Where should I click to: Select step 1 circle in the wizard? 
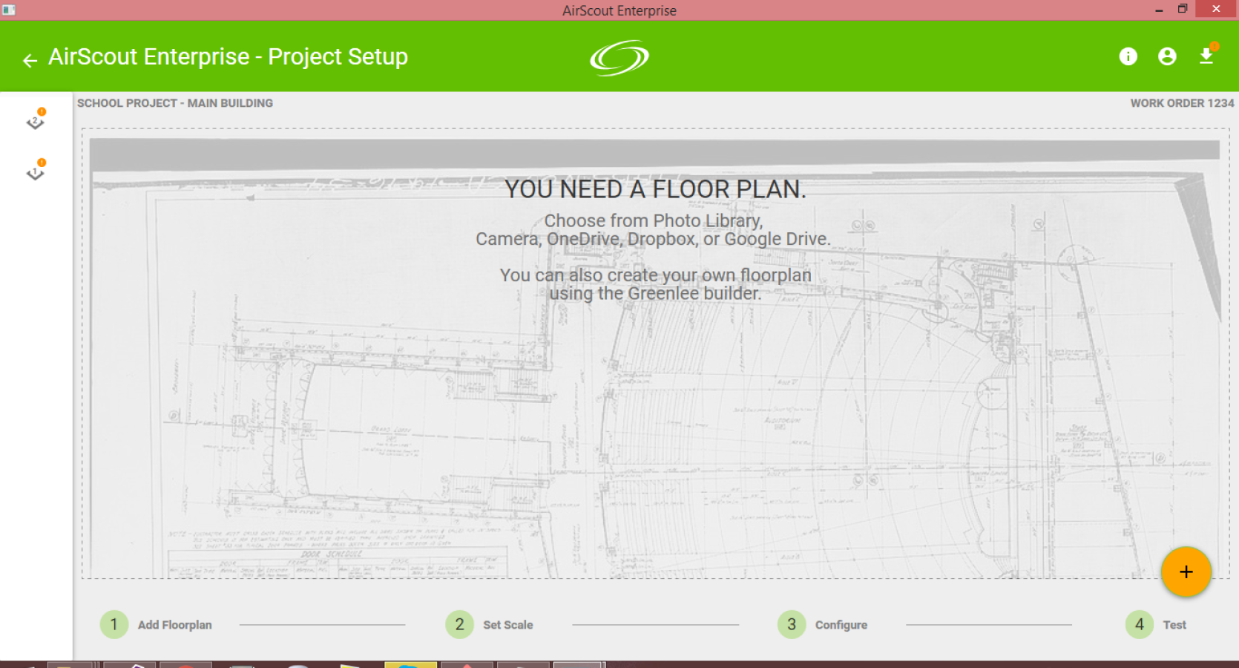[114, 624]
